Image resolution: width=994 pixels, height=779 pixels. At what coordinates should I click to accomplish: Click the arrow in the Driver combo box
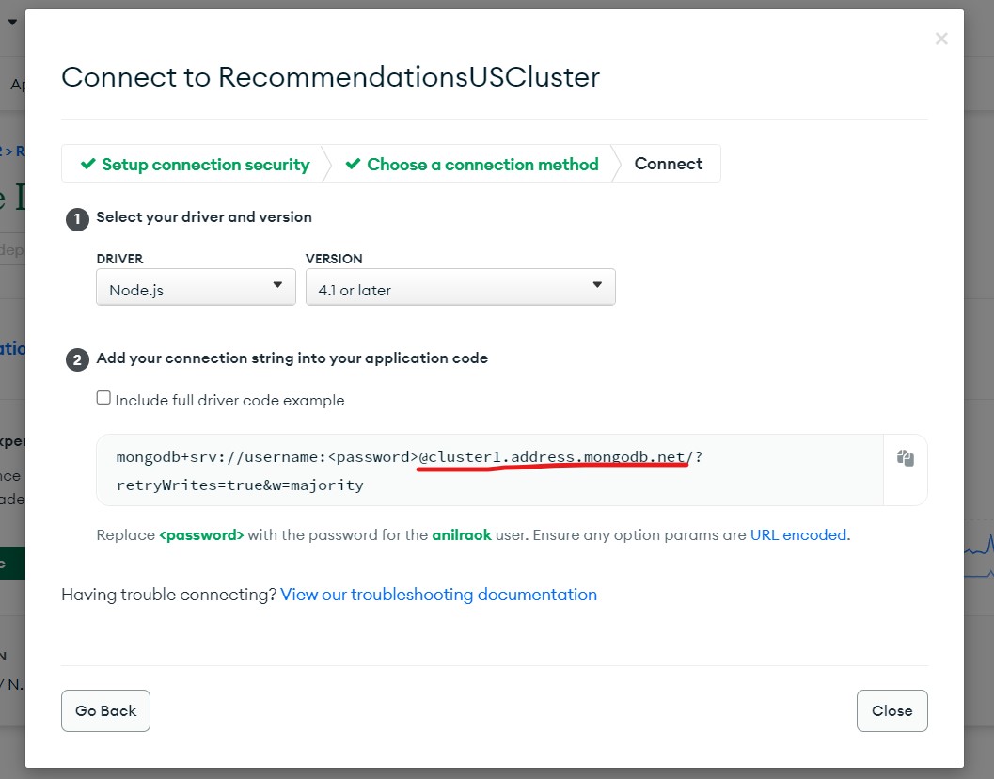(x=277, y=285)
